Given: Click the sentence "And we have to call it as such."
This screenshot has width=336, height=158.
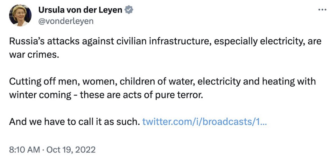Looking at the screenshot, I should (74, 122).
